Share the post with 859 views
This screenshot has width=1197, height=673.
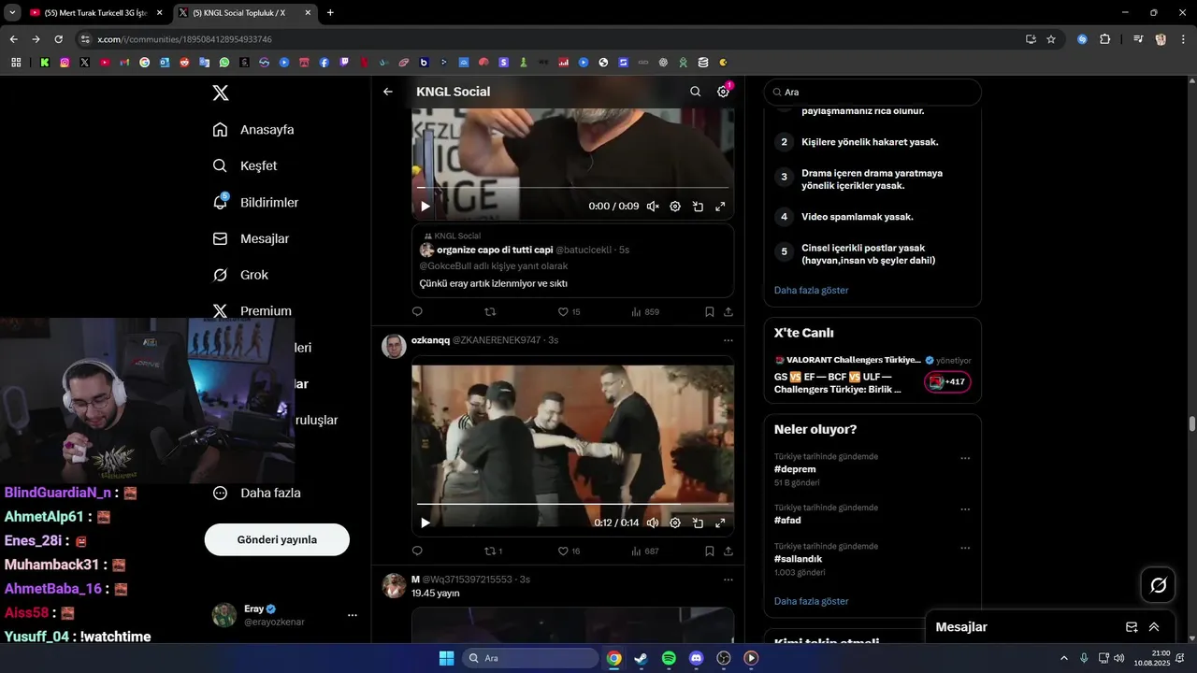(x=728, y=312)
